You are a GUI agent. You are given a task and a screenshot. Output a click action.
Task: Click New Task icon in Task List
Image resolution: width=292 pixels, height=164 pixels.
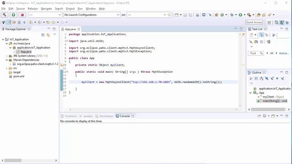pos(251,35)
